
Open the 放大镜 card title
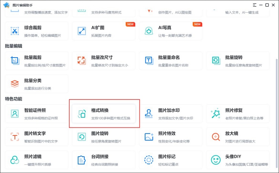(x=232, y=133)
